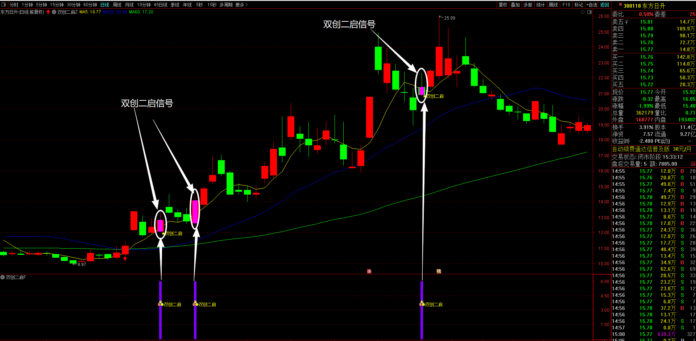The height and width of the screenshot is (341, 696).
Task: Open the 统计 statistics tool
Action: pos(541,5)
